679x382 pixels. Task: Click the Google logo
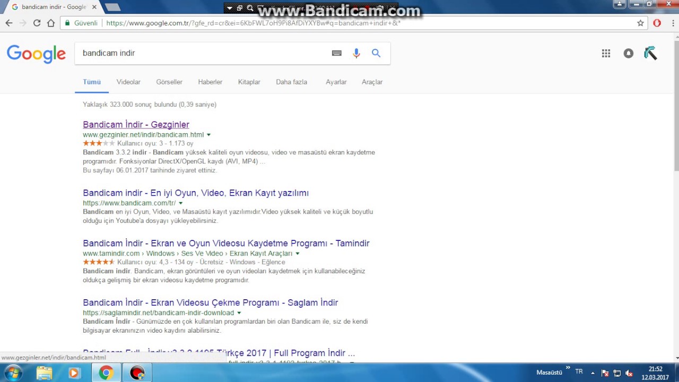tap(36, 54)
